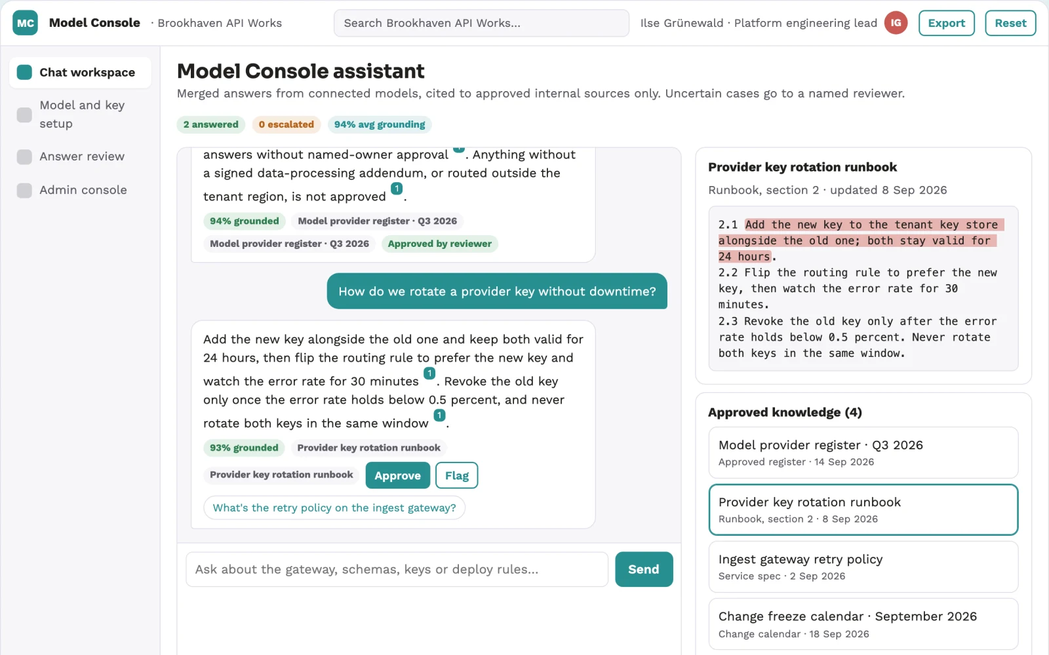Viewport: 1049px width, 655px height.
Task: Send the chat message
Action: [x=644, y=569]
